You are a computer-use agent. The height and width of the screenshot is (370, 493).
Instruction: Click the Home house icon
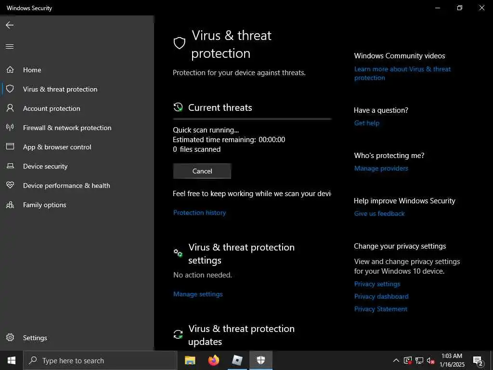(x=10, y=70)
